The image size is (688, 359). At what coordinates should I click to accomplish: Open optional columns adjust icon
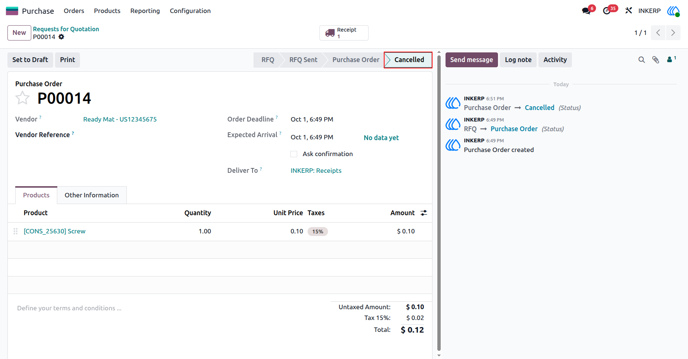(424, 213)
